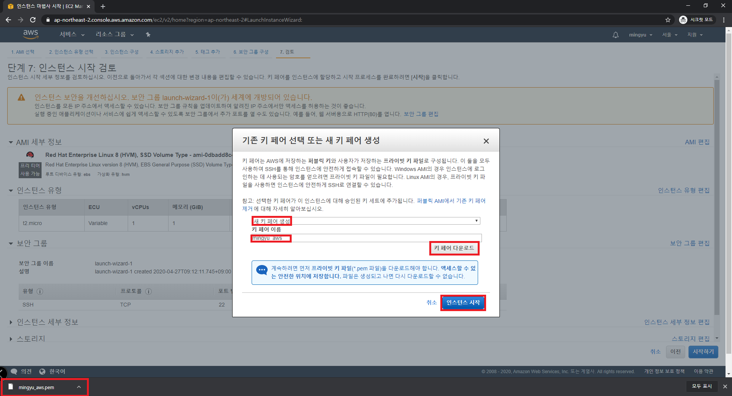The height and width of the screenshot is (396, 732).
Task: Click 보안 그룹 편집 link beside section header
Action: coord(690,243)
